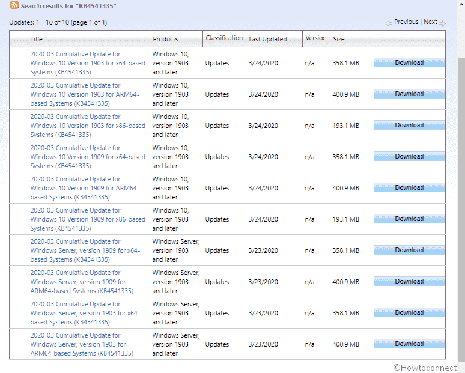Click 193.1 MB size in Windows 10 1903 x86 row
Image resolution: width=465 pixels, height=373 pixels.
click(x=346, y=126)
